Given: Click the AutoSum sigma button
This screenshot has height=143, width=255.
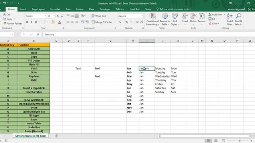Looking at the screenshot, I should [215, 14].
